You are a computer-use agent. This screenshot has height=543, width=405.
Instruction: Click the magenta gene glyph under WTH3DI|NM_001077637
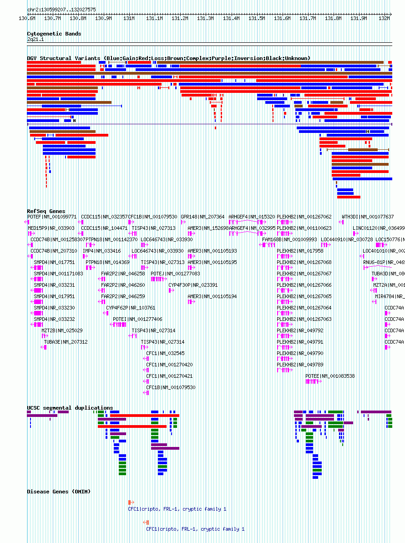(341, 222)
